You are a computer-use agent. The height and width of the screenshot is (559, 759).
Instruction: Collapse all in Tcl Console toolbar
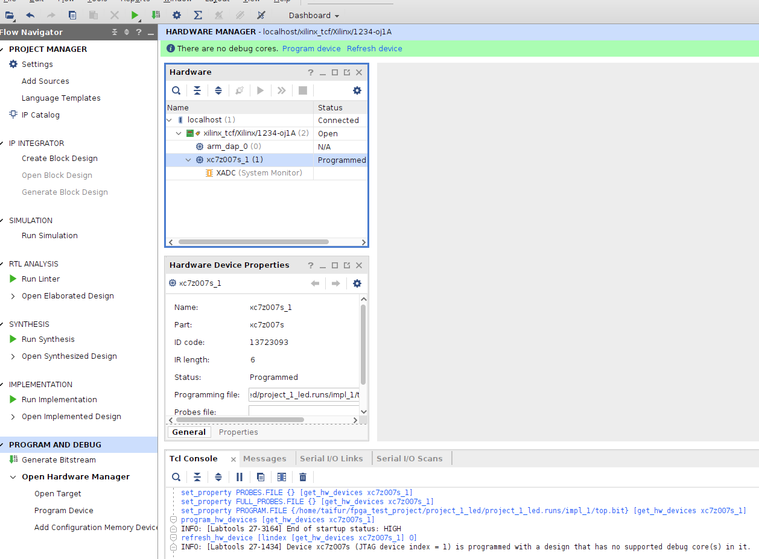coord(197,477)
